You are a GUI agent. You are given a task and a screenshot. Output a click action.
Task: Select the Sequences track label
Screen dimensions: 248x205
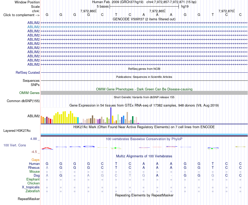click(x=31, y=81)
